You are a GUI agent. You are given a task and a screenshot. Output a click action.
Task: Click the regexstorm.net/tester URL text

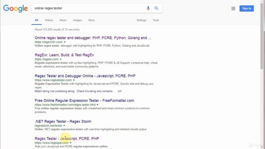(48, 126)
